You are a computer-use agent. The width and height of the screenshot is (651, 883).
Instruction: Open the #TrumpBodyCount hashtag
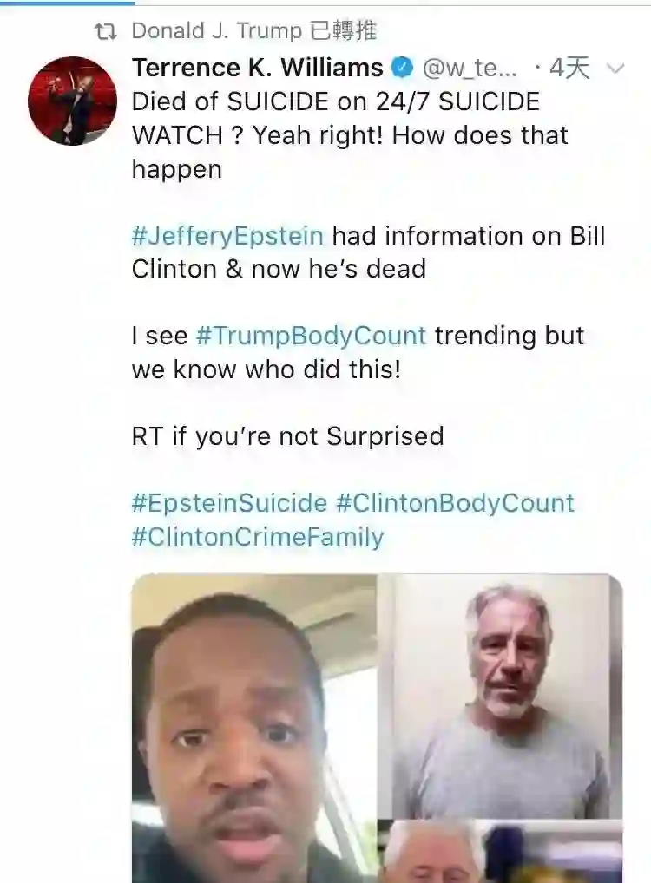311,336
